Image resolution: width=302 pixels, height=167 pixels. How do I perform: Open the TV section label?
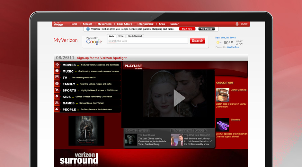65,78
